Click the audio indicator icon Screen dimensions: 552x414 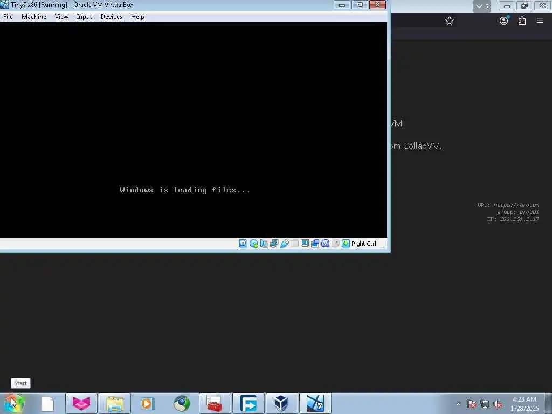(264, 244)
